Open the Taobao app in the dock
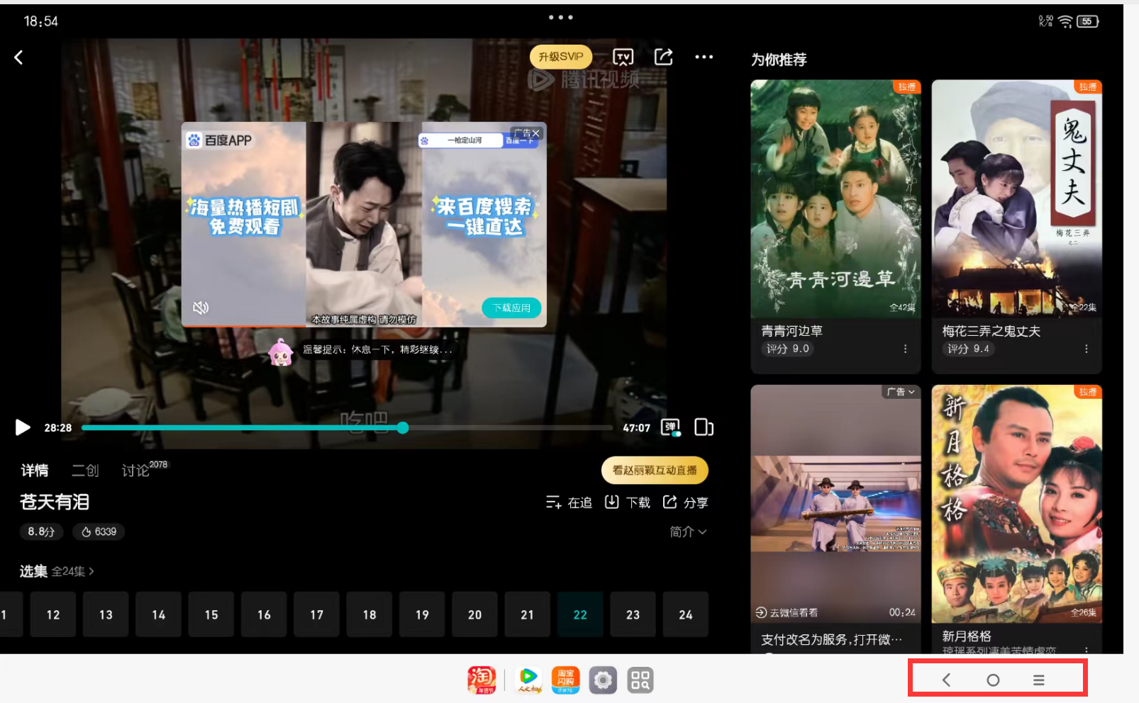The image size is (1139, 703). click(482, 680)
